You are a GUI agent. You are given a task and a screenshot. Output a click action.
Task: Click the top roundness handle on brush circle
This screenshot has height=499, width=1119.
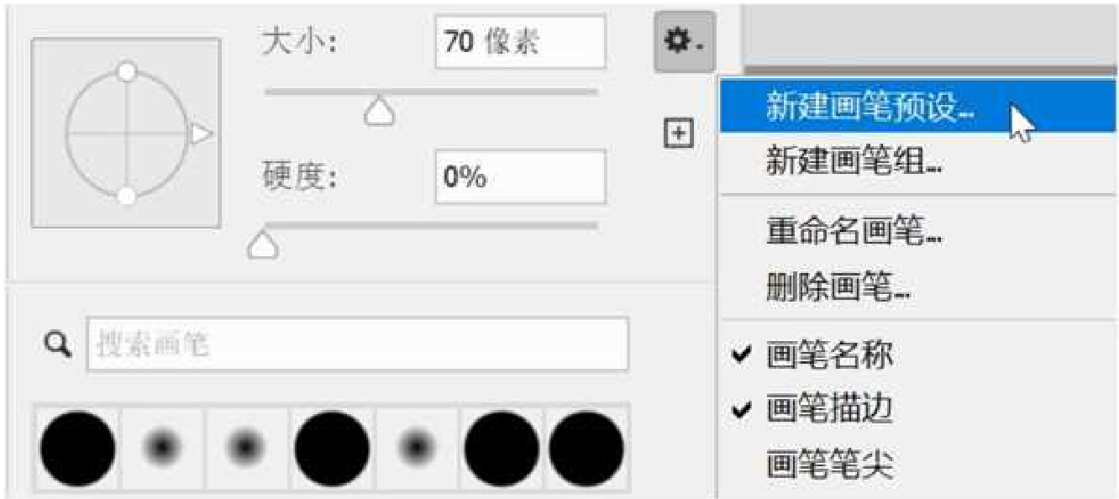(127, 72)
